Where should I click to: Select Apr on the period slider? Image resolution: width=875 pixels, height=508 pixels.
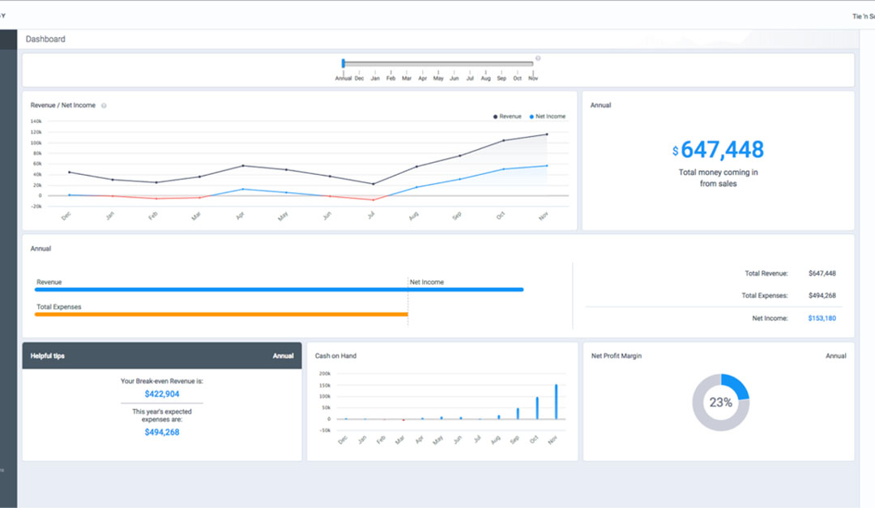[422, 79]
